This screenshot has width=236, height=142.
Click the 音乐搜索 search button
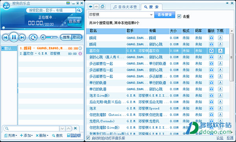click(x=165, y=15)
